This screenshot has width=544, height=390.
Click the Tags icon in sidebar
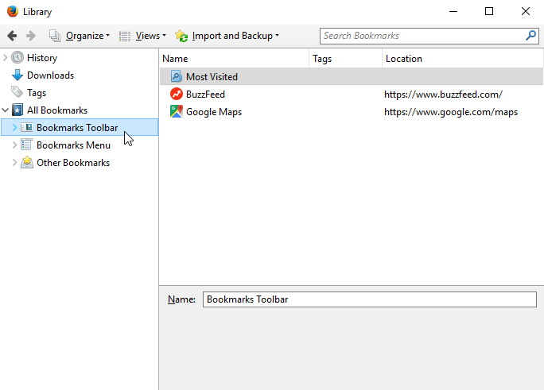(17, 93)
